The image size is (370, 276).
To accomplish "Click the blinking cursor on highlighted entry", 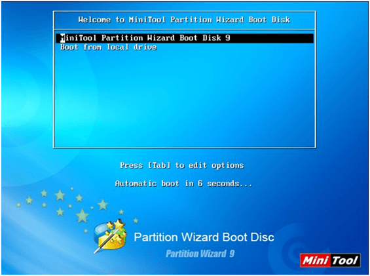I will (x=62, y=38).
